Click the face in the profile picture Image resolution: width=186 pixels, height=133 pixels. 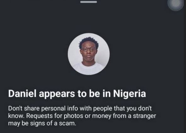tap(88, 53)
